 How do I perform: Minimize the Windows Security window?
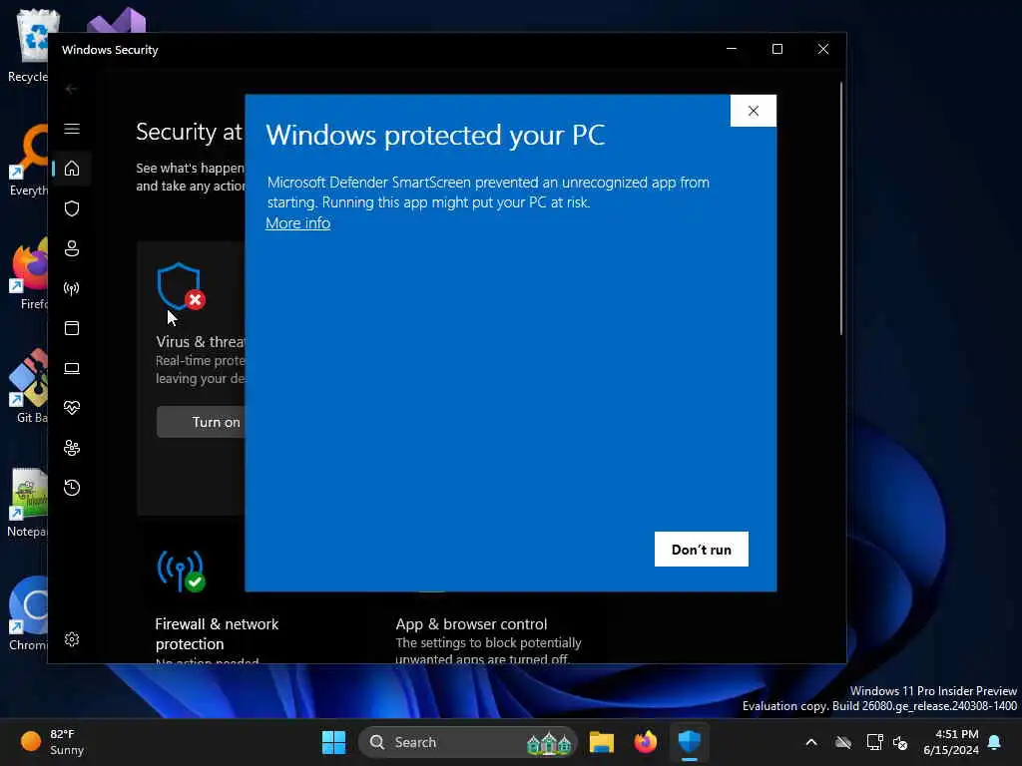732,49
